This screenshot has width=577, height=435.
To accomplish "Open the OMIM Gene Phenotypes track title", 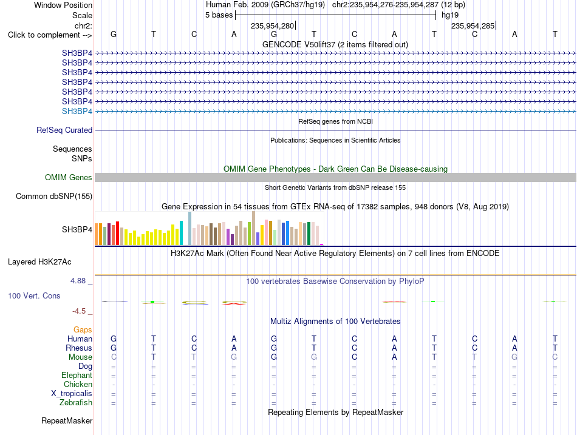I will tap(335, 169).
